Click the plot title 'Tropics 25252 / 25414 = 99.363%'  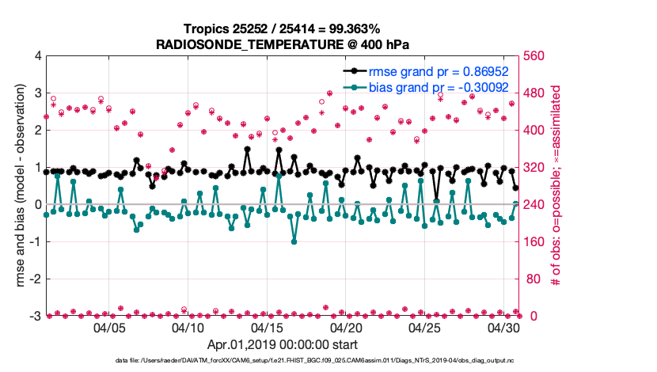(x=283, y=29)
